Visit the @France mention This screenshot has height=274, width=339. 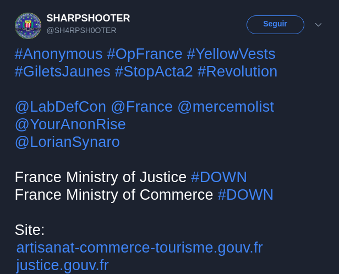point(142,107)
